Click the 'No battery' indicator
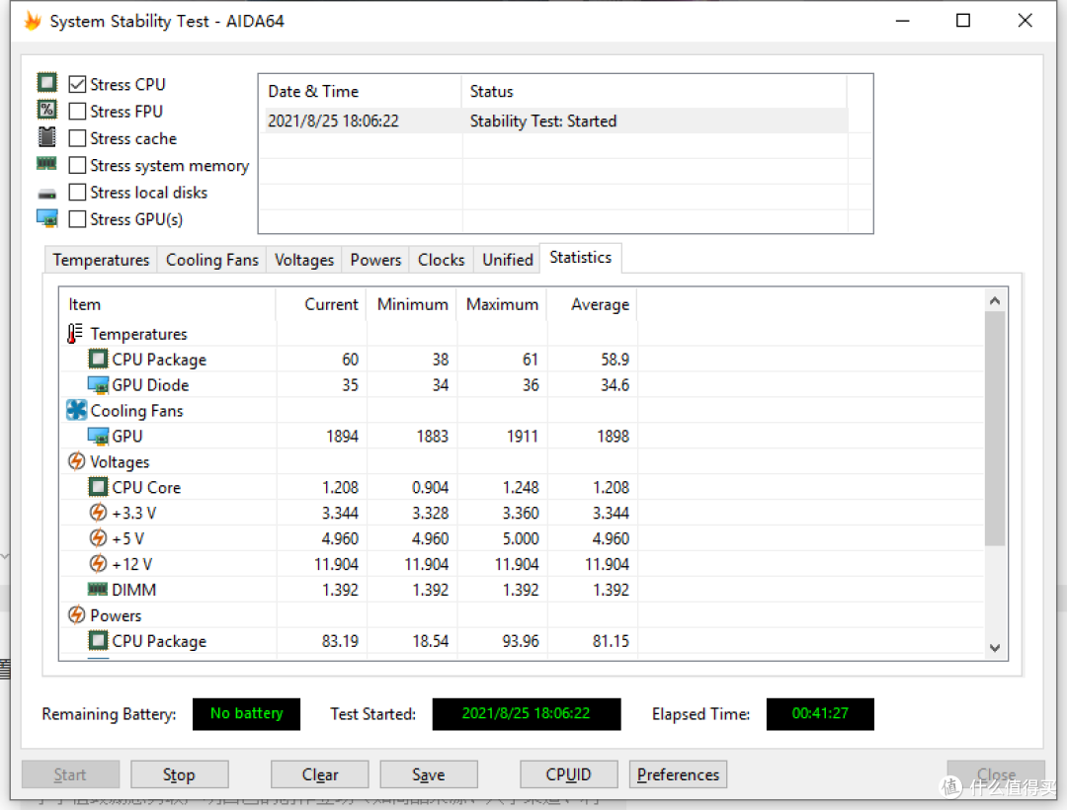 [246, 713]
